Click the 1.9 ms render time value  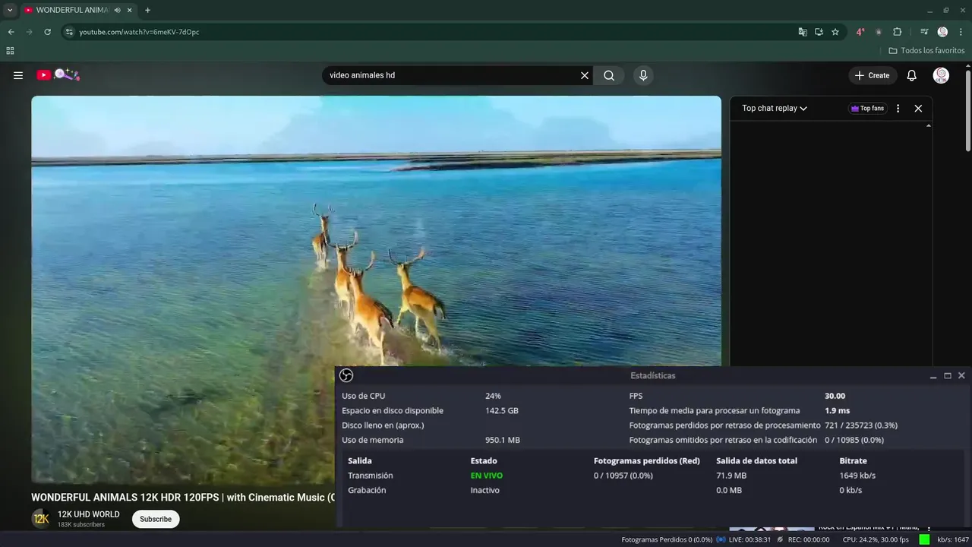click(x=837, y=410)
